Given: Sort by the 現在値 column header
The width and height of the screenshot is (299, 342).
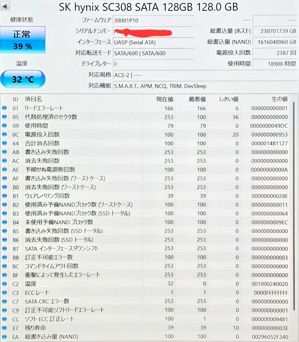Looking at the screenshot, I should [165, 99].
